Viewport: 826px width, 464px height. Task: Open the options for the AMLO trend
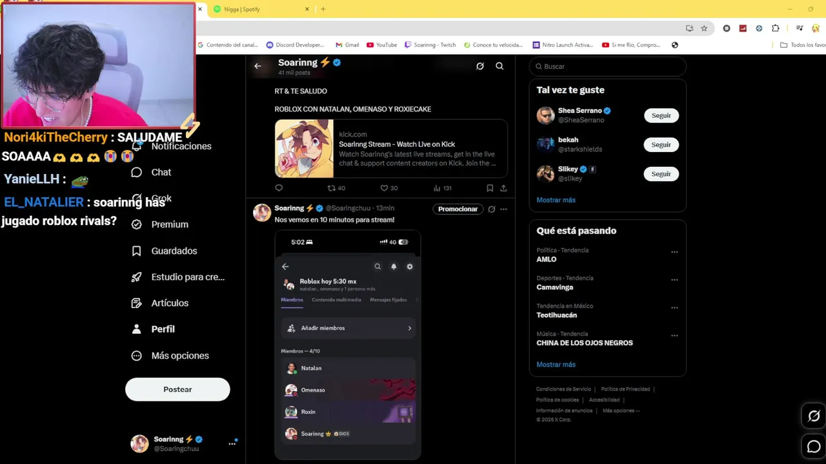pos(674,252)
